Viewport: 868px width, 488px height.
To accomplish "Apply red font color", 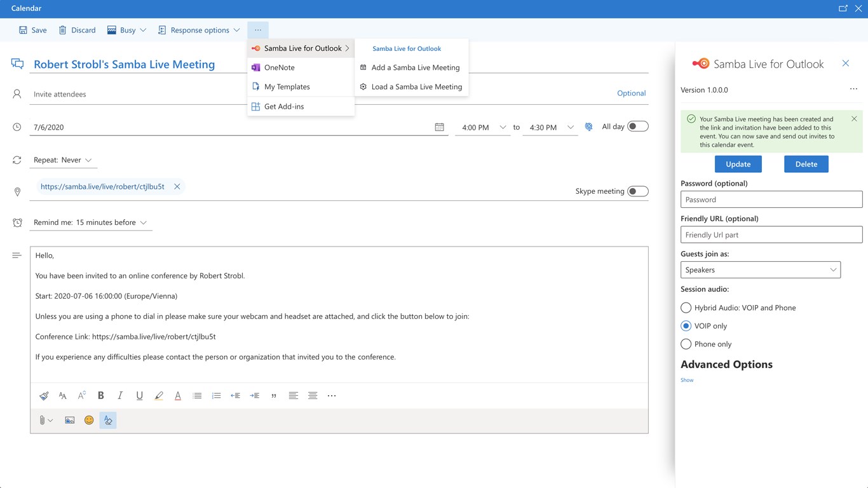I will coord(178,396).
